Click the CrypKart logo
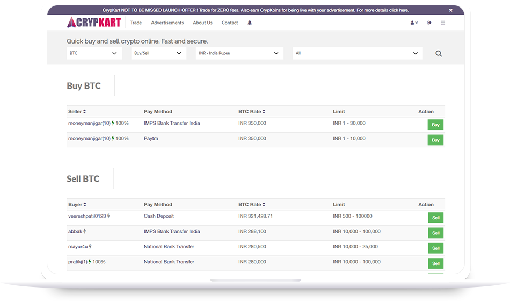510x301 pixels. pos(94,23)
